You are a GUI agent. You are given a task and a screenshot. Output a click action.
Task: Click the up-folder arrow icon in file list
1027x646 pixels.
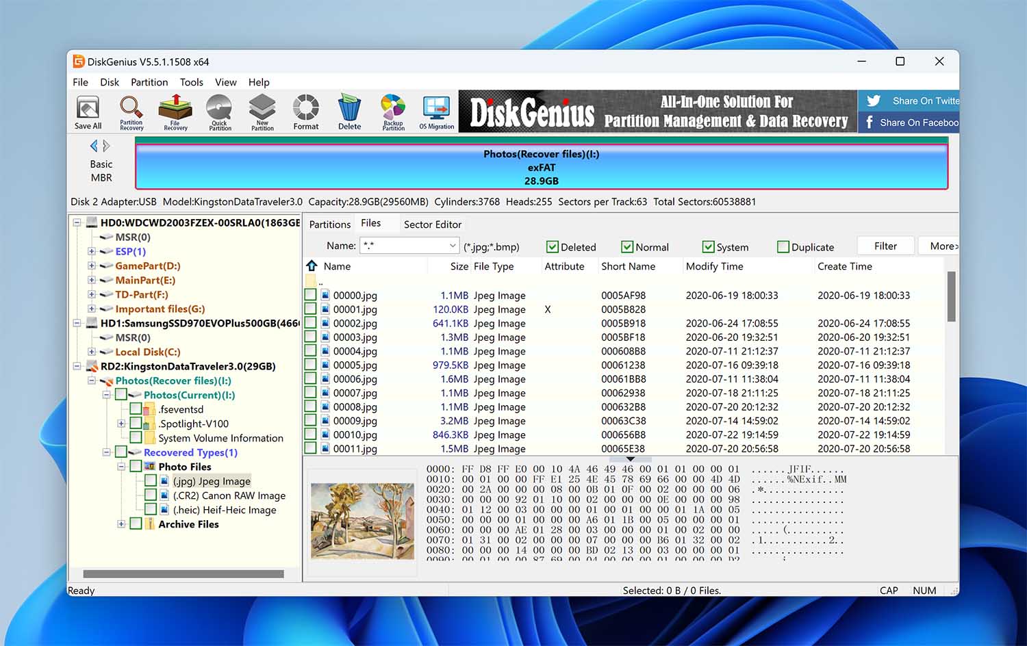312,266
